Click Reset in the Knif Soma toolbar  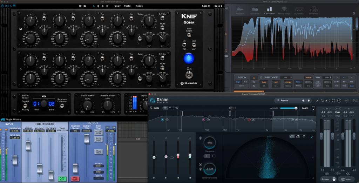pyautogui.click(x=139, y=6)
